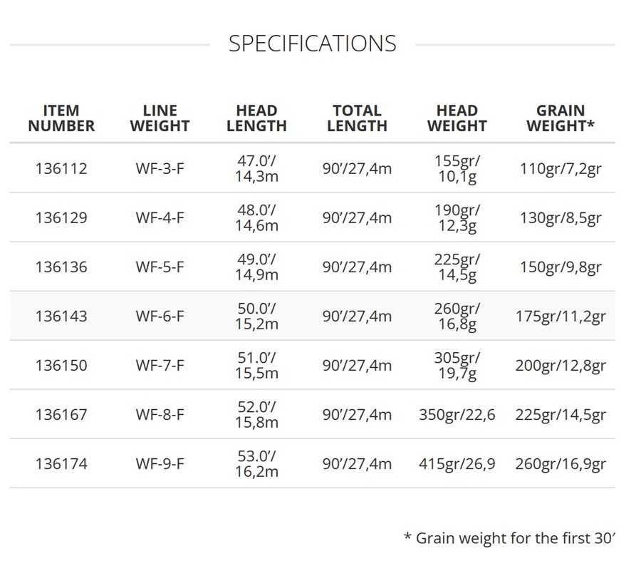Click the HEAD WEIGHT column header
The width and height of the screenshot is (641, 561).
coord(457,118)
